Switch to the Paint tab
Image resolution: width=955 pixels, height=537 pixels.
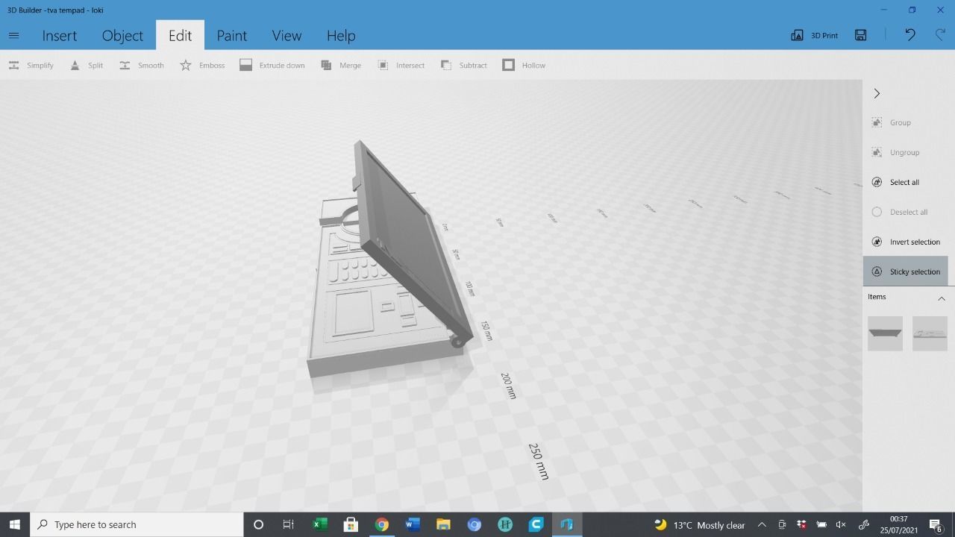tap(231, 36)
